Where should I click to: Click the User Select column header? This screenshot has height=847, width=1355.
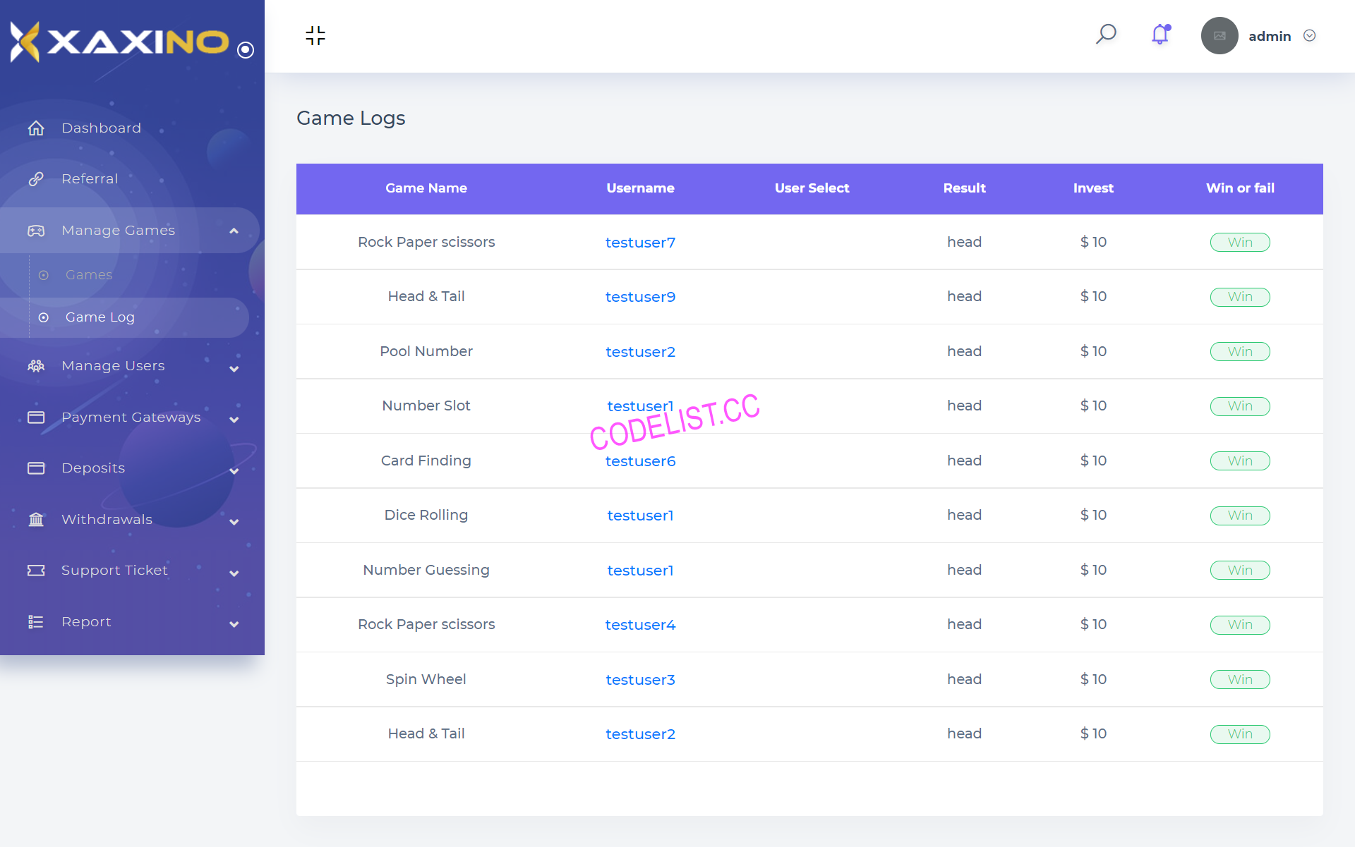[x=812, y=188]
